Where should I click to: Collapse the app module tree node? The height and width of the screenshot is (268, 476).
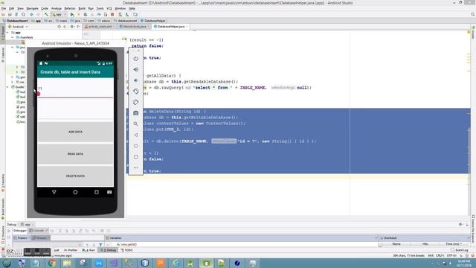8,33
